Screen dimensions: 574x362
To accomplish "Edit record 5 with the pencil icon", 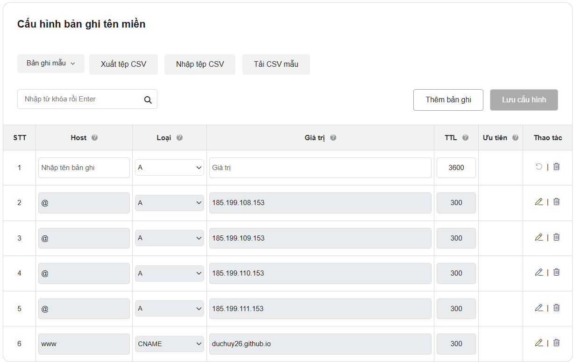I will click(539, 307).
